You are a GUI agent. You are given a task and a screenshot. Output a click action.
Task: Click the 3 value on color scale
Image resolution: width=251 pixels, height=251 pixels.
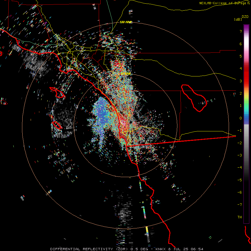[241, 81]
